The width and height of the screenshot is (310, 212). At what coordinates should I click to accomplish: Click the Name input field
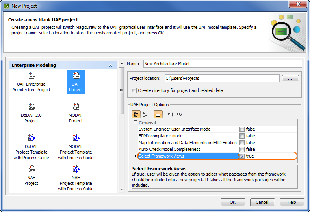click(223, 64)
